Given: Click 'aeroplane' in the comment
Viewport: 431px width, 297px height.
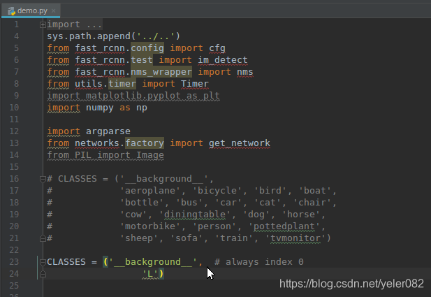Looking at the screenshot, I should click(150, 191).
